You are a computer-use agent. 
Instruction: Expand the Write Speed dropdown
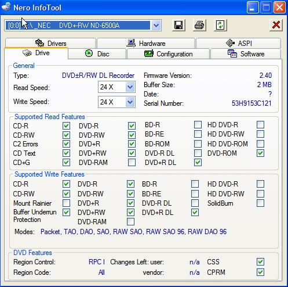130,102
